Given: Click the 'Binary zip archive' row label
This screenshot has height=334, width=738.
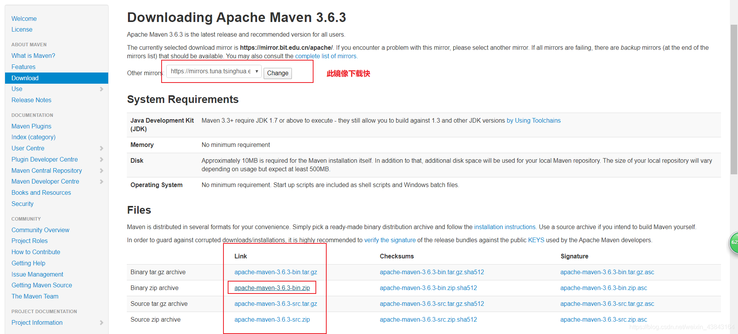Looking at the screenshot, I should coord(155,288).
